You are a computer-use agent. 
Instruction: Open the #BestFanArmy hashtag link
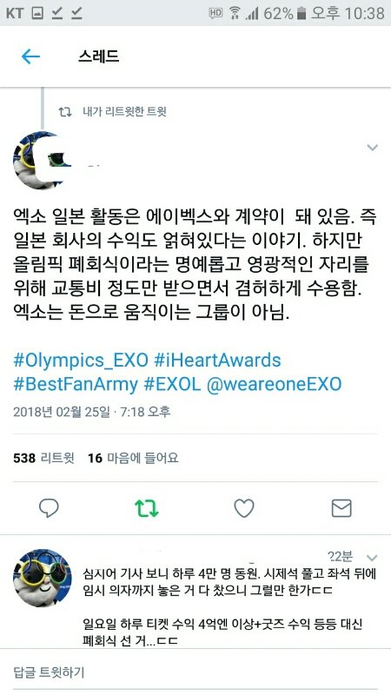(76, 384)
